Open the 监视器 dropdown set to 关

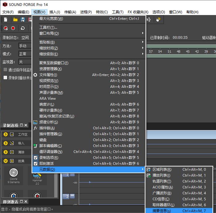(x=25, y=62)
